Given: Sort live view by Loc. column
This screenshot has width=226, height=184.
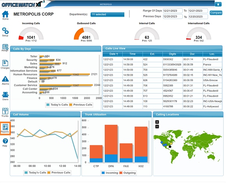Looking at the screenshot, I should tap(212, 54).
